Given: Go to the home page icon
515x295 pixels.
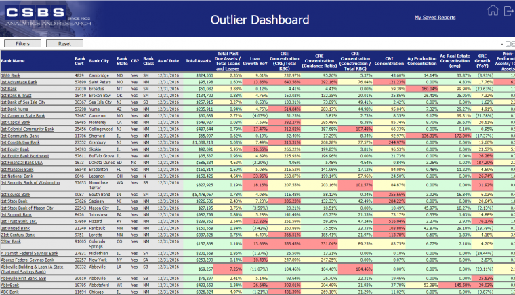Looking at the screenshot, I should coord(493,10).
